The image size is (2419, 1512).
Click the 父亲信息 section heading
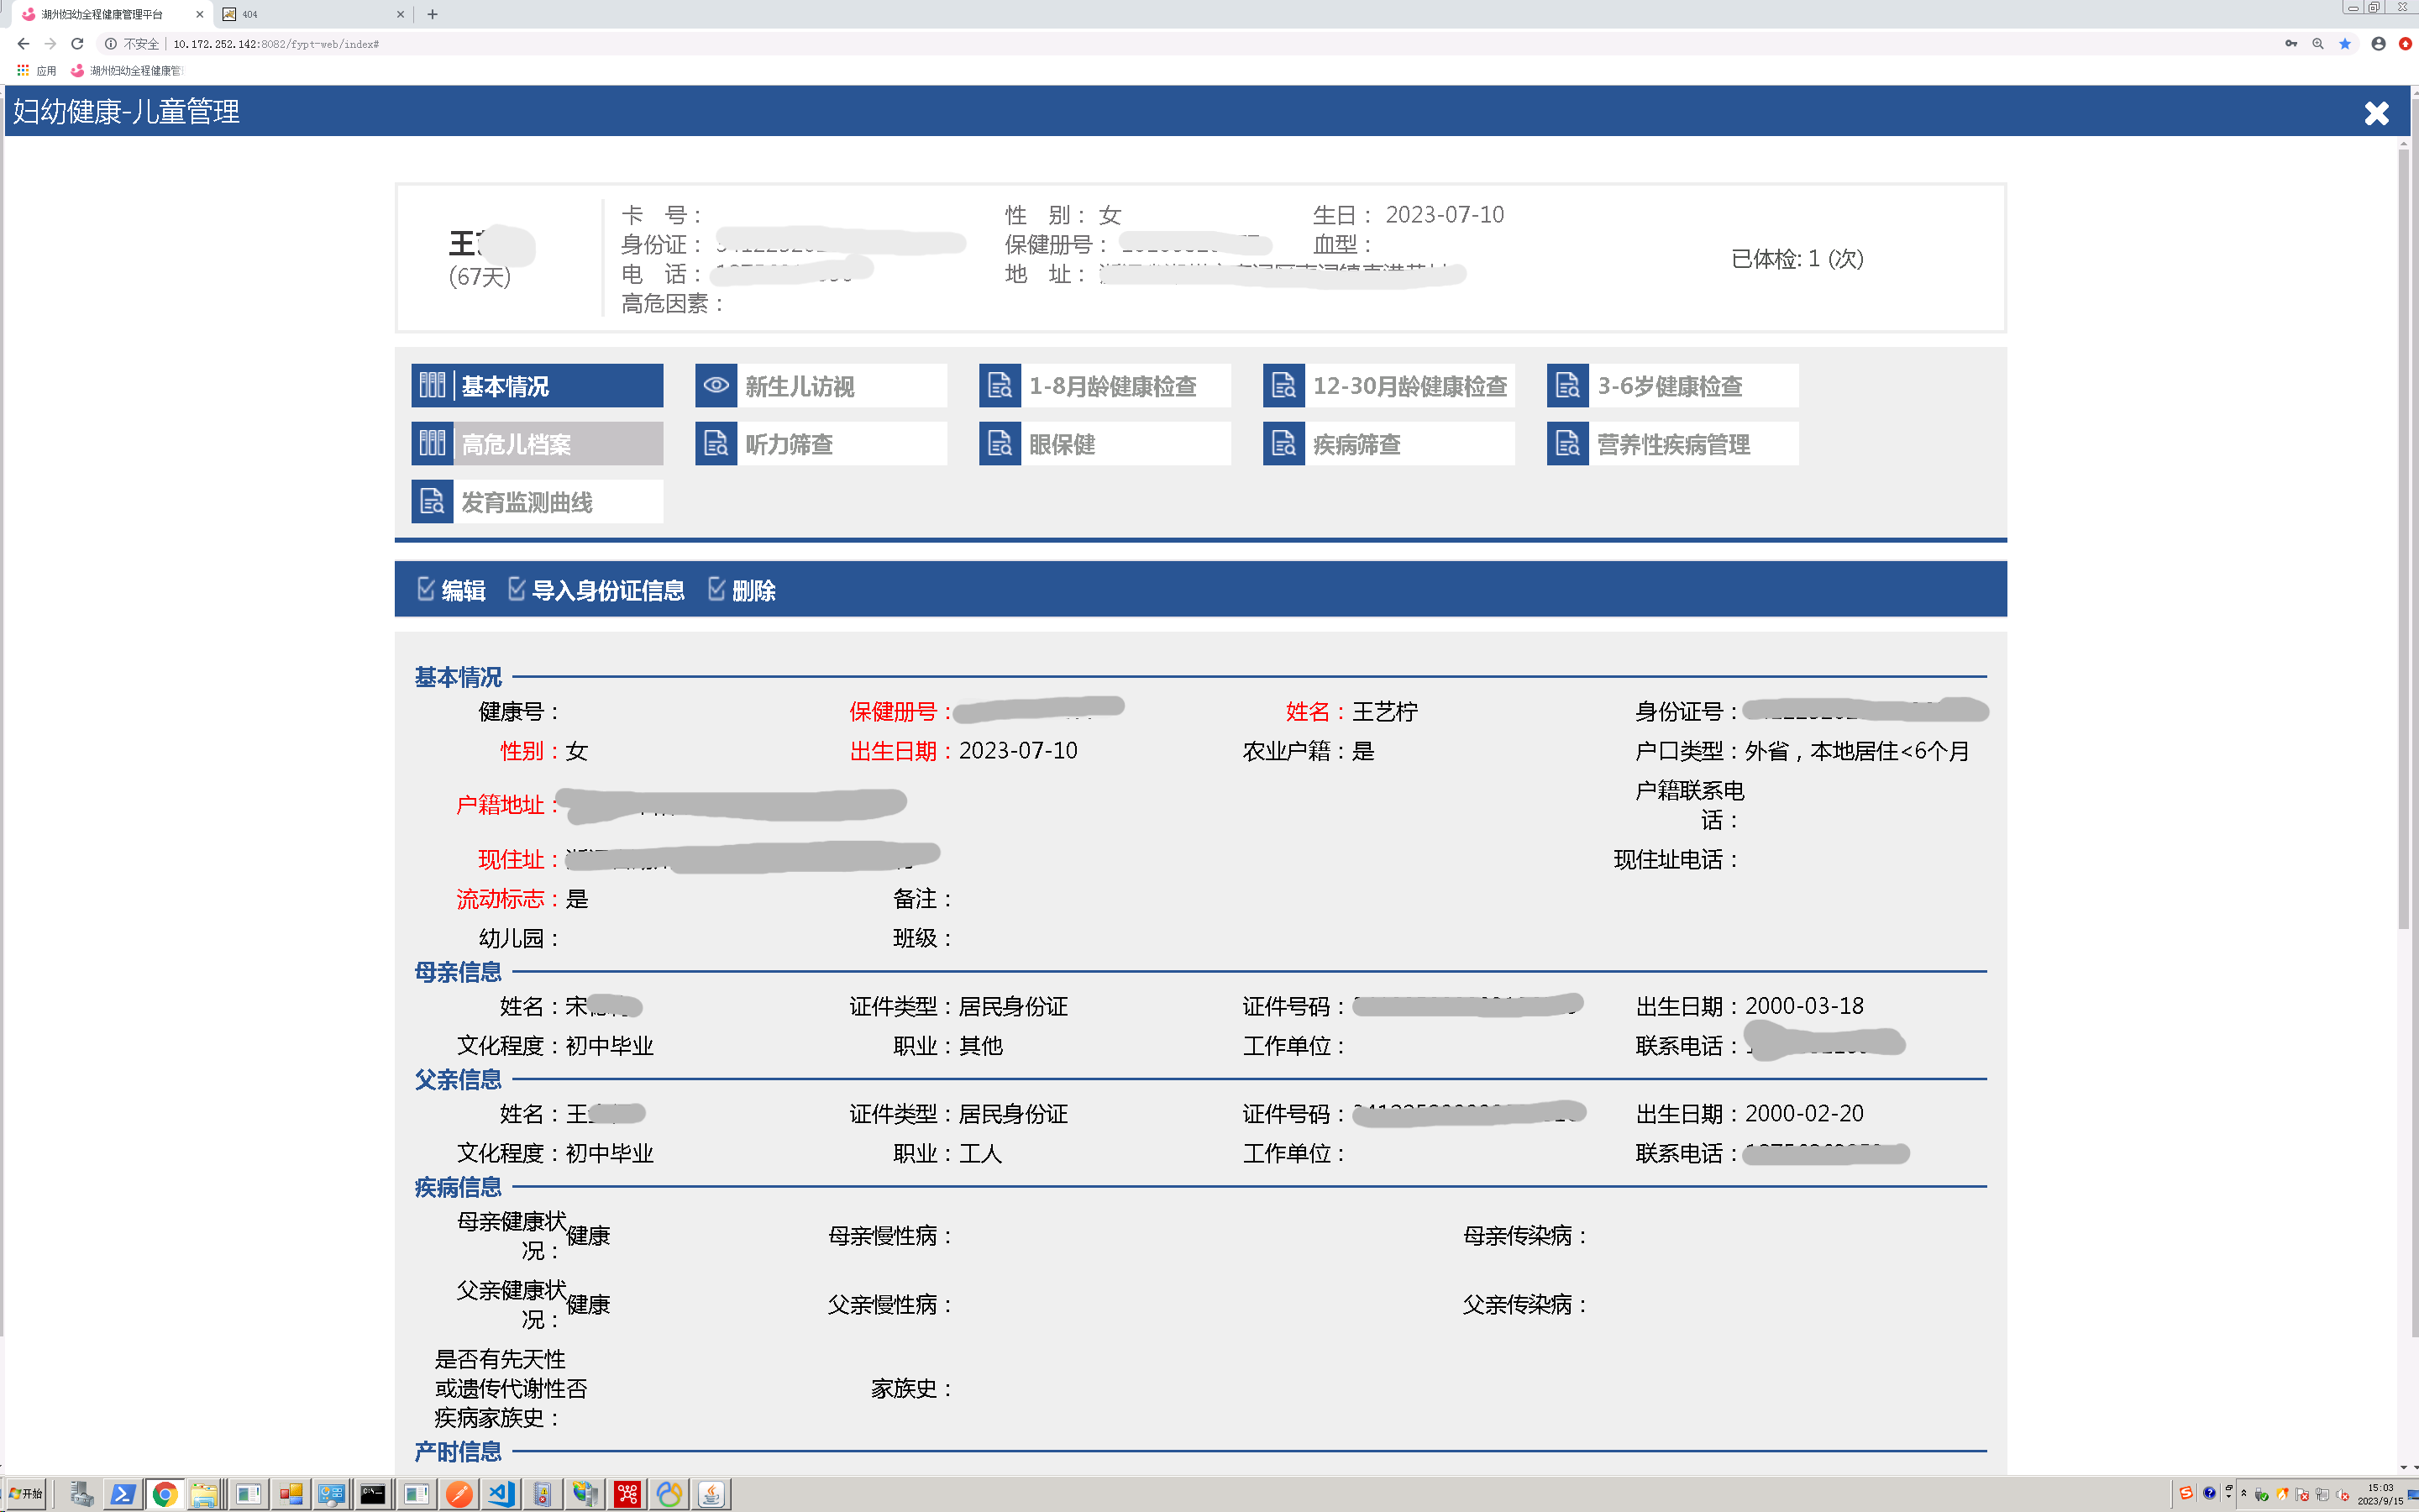click(x=458, y=1080)
